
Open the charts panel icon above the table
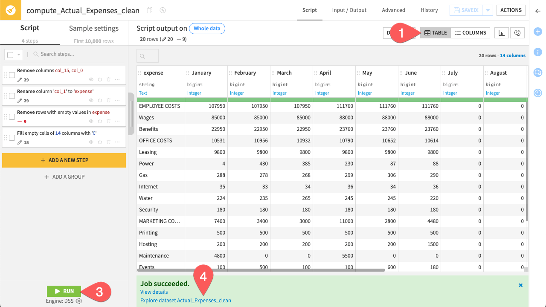[501, 32]
